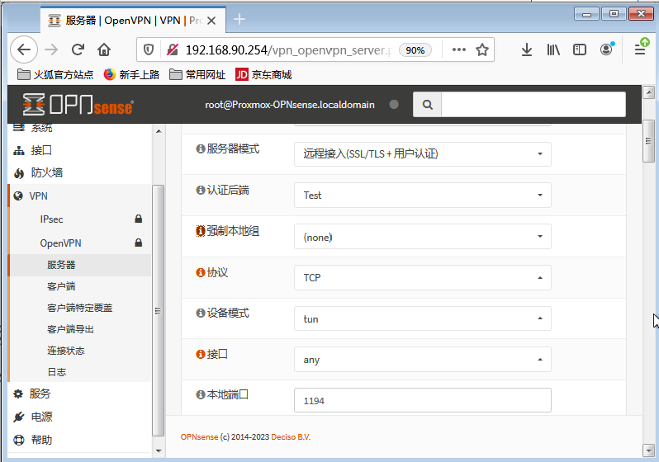This screenshot has height=462, width=659.
Task: Open the Firefox hamburger menu
Action: pyautogui.click(x=640, y=49)
